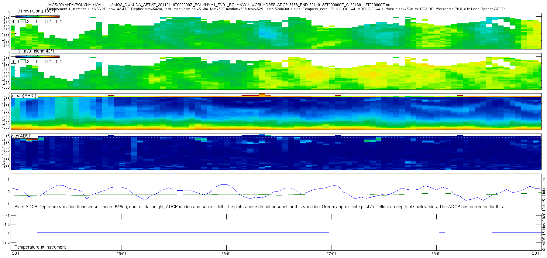Click the U velocity colorbar in top panel

coord(37,16)
